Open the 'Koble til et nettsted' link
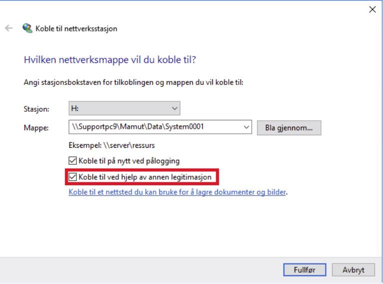 [x=178, y=191]
